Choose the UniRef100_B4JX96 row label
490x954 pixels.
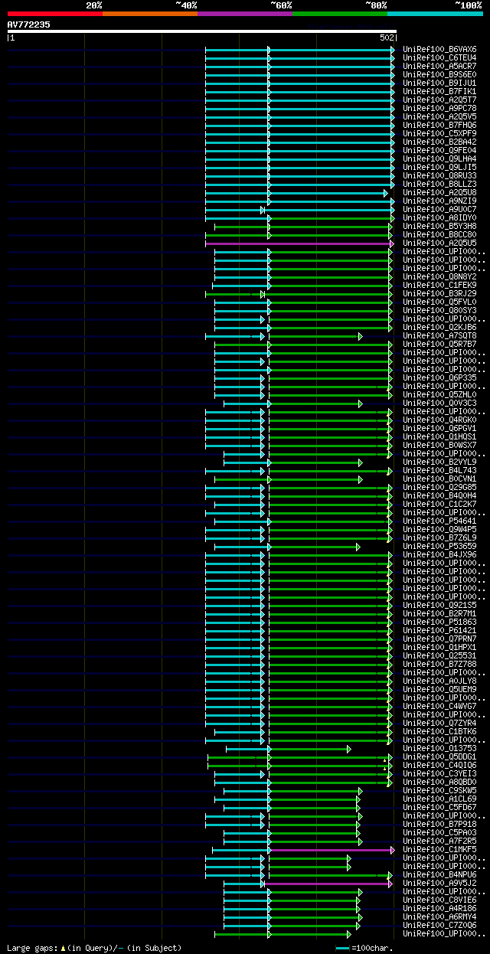pyautogui.click(x=439, y=554)
